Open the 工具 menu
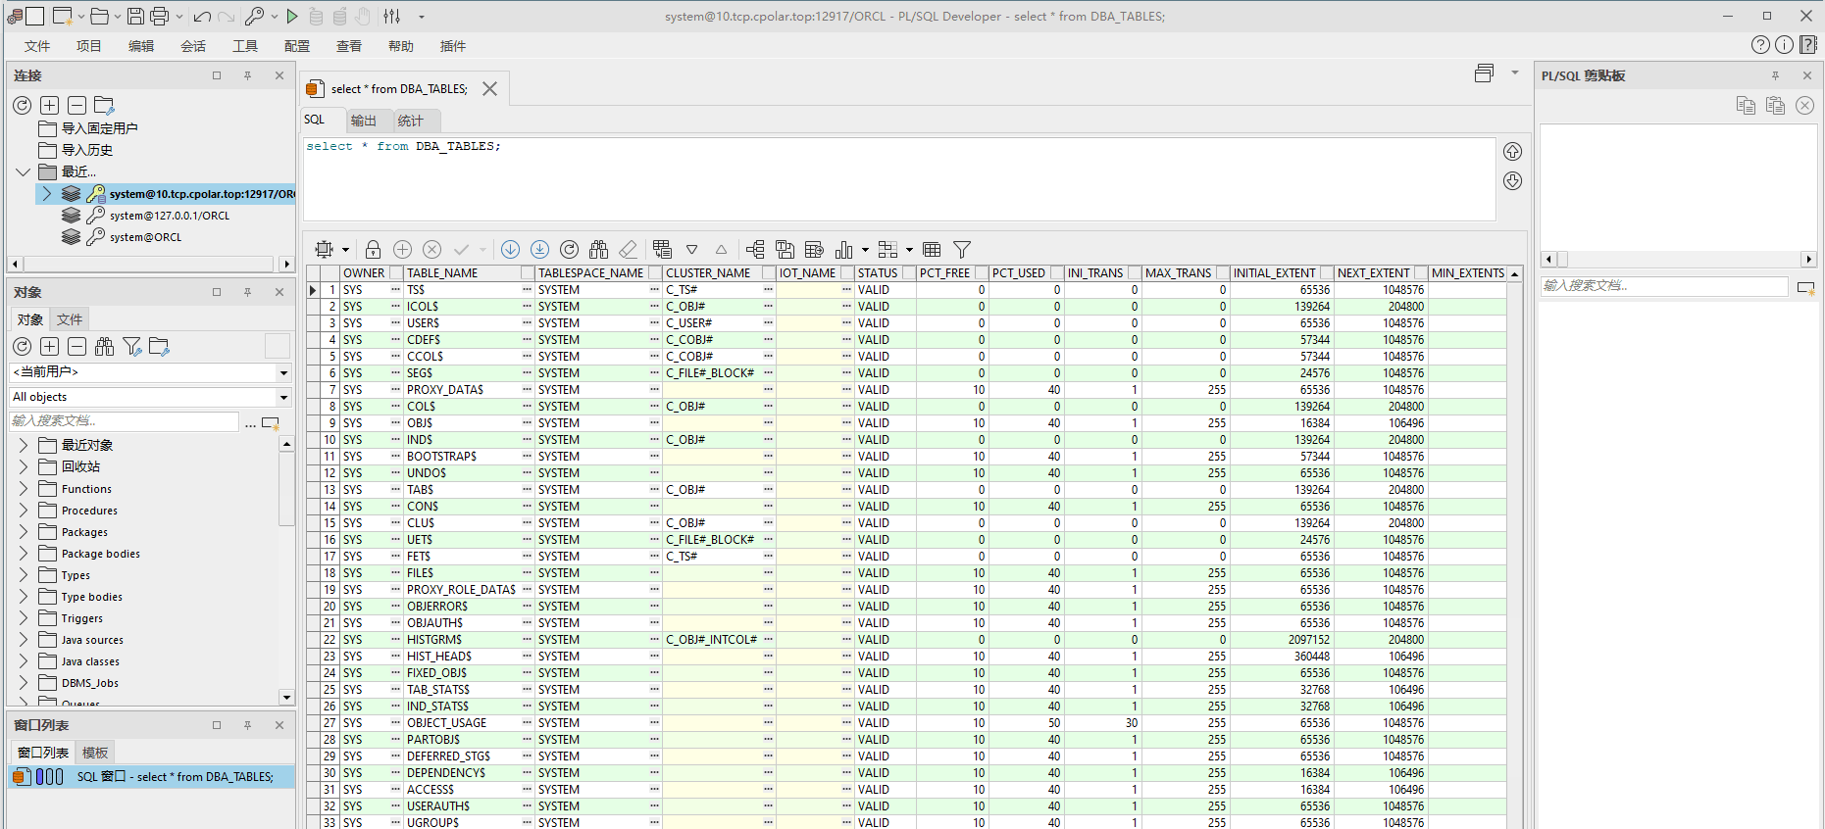Viewport: 1825px width, 829px height. (x=244, y=46)
